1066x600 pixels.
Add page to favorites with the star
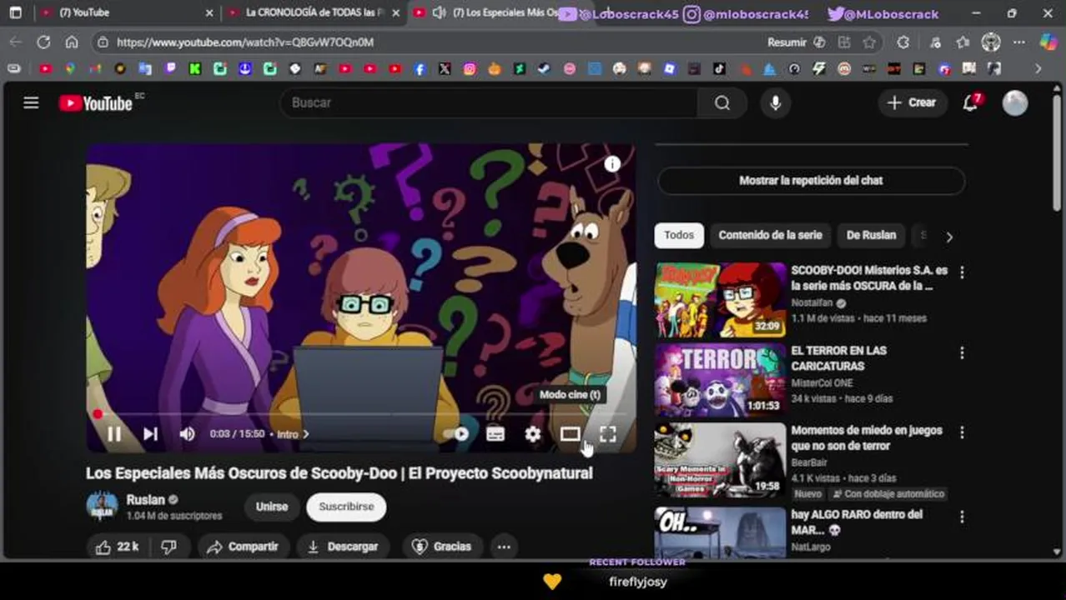(870, 42)
